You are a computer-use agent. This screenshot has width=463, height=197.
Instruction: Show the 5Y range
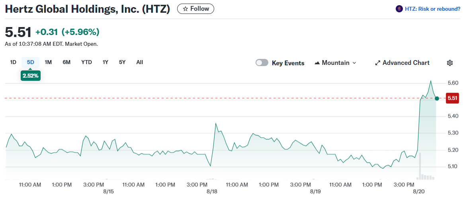pyautogui.click(x=122, y=62)
